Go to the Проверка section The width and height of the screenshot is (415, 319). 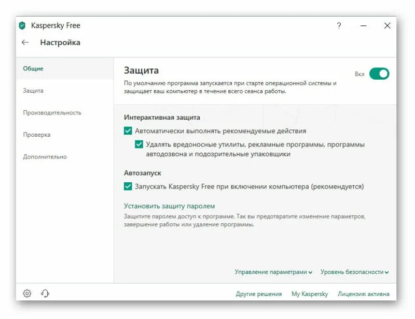tap(36, 135)
